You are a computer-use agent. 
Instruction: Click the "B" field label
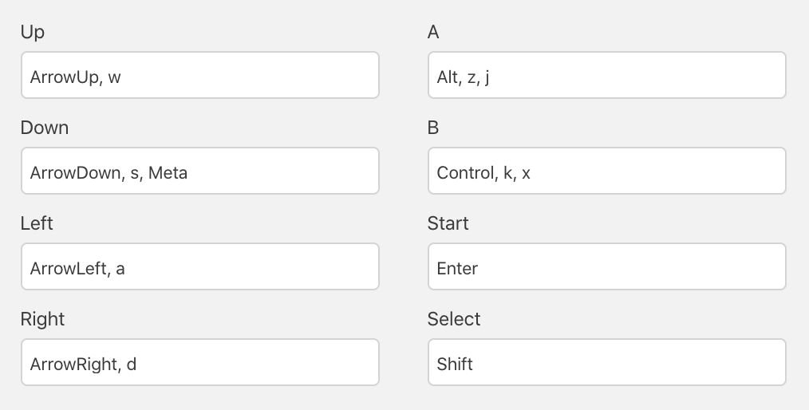[x=433, y=128]
